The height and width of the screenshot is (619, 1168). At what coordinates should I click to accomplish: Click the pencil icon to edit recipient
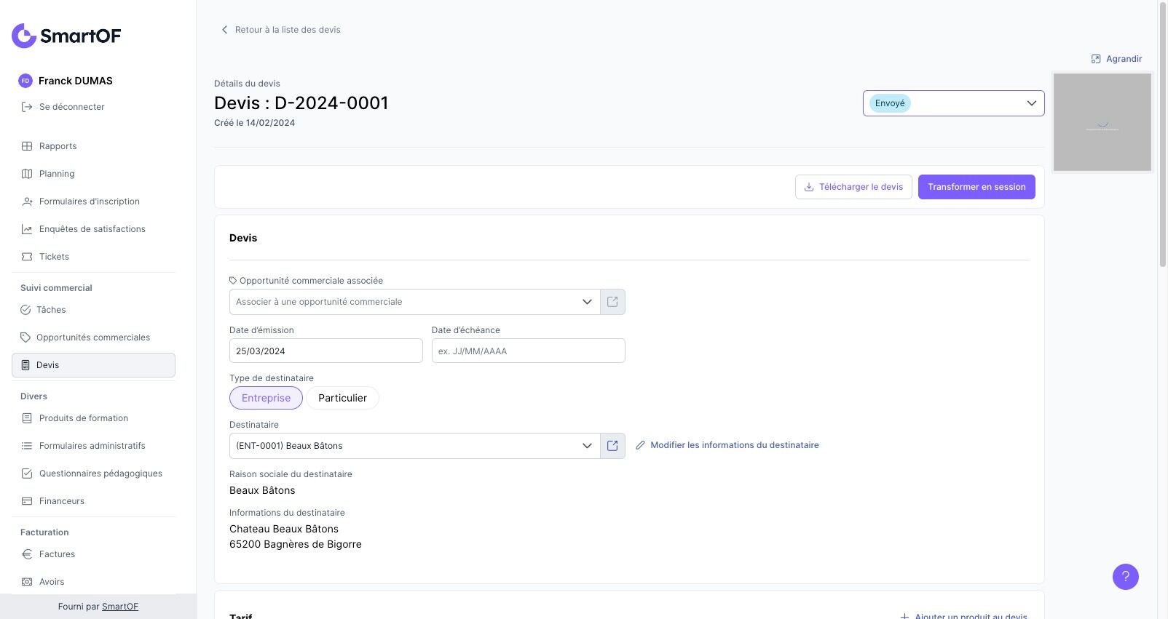pos(640,445)
